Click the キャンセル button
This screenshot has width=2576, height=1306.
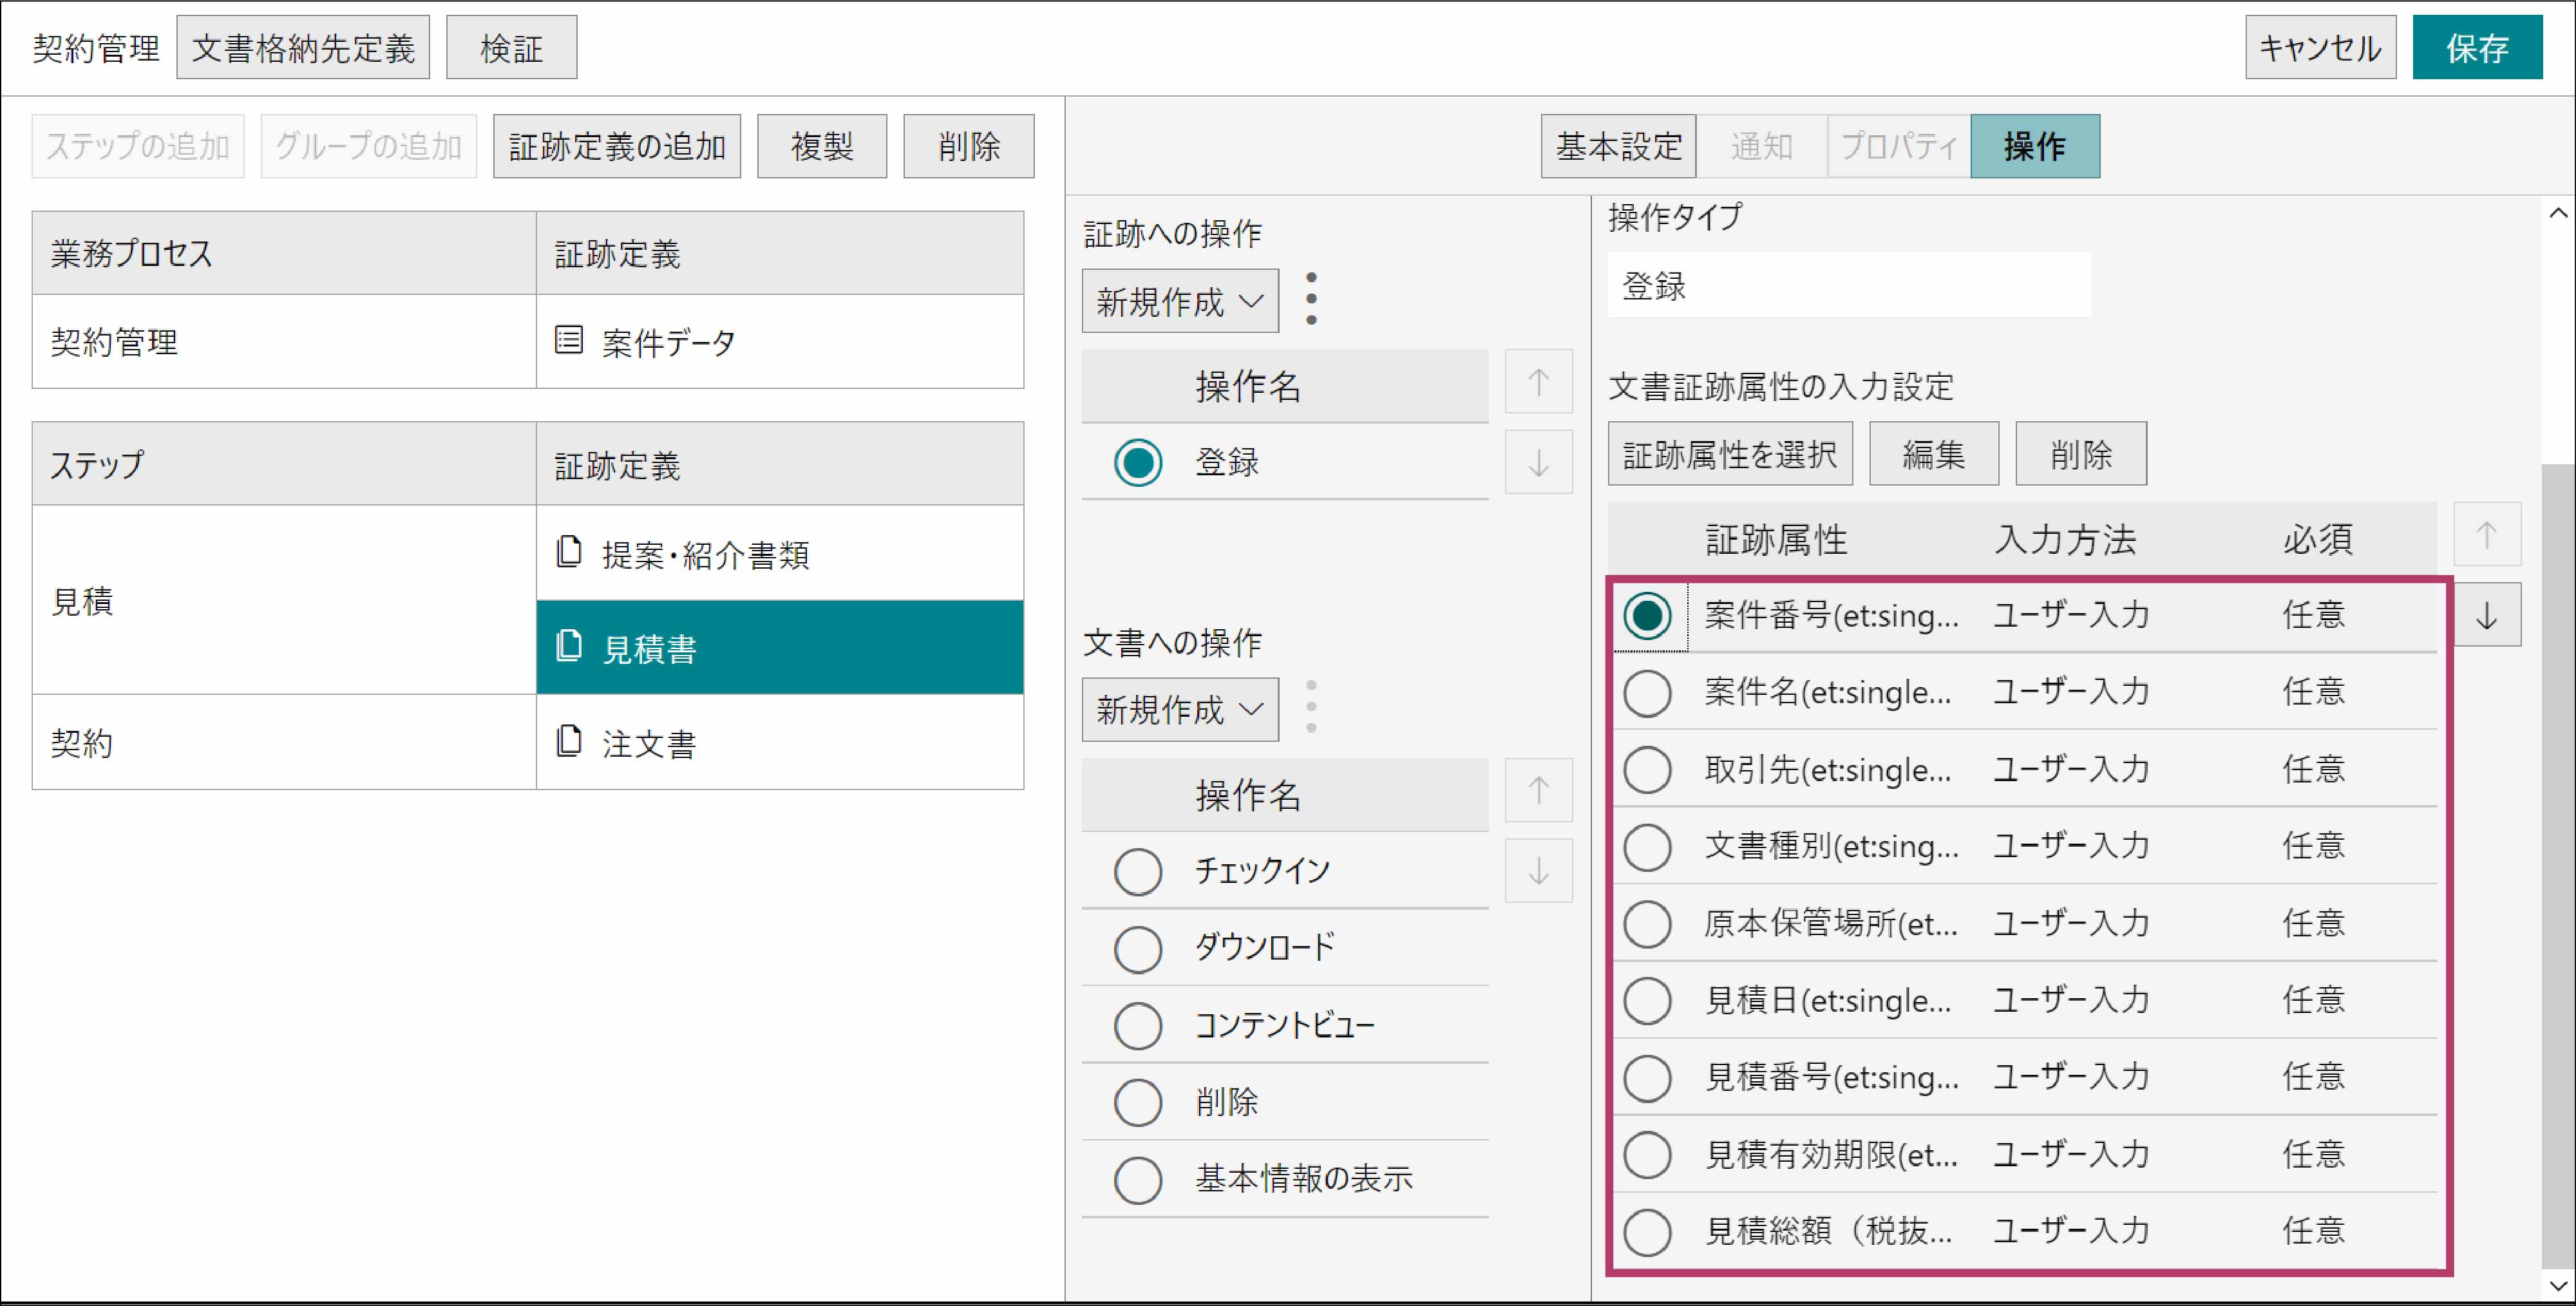[2320, 47]
